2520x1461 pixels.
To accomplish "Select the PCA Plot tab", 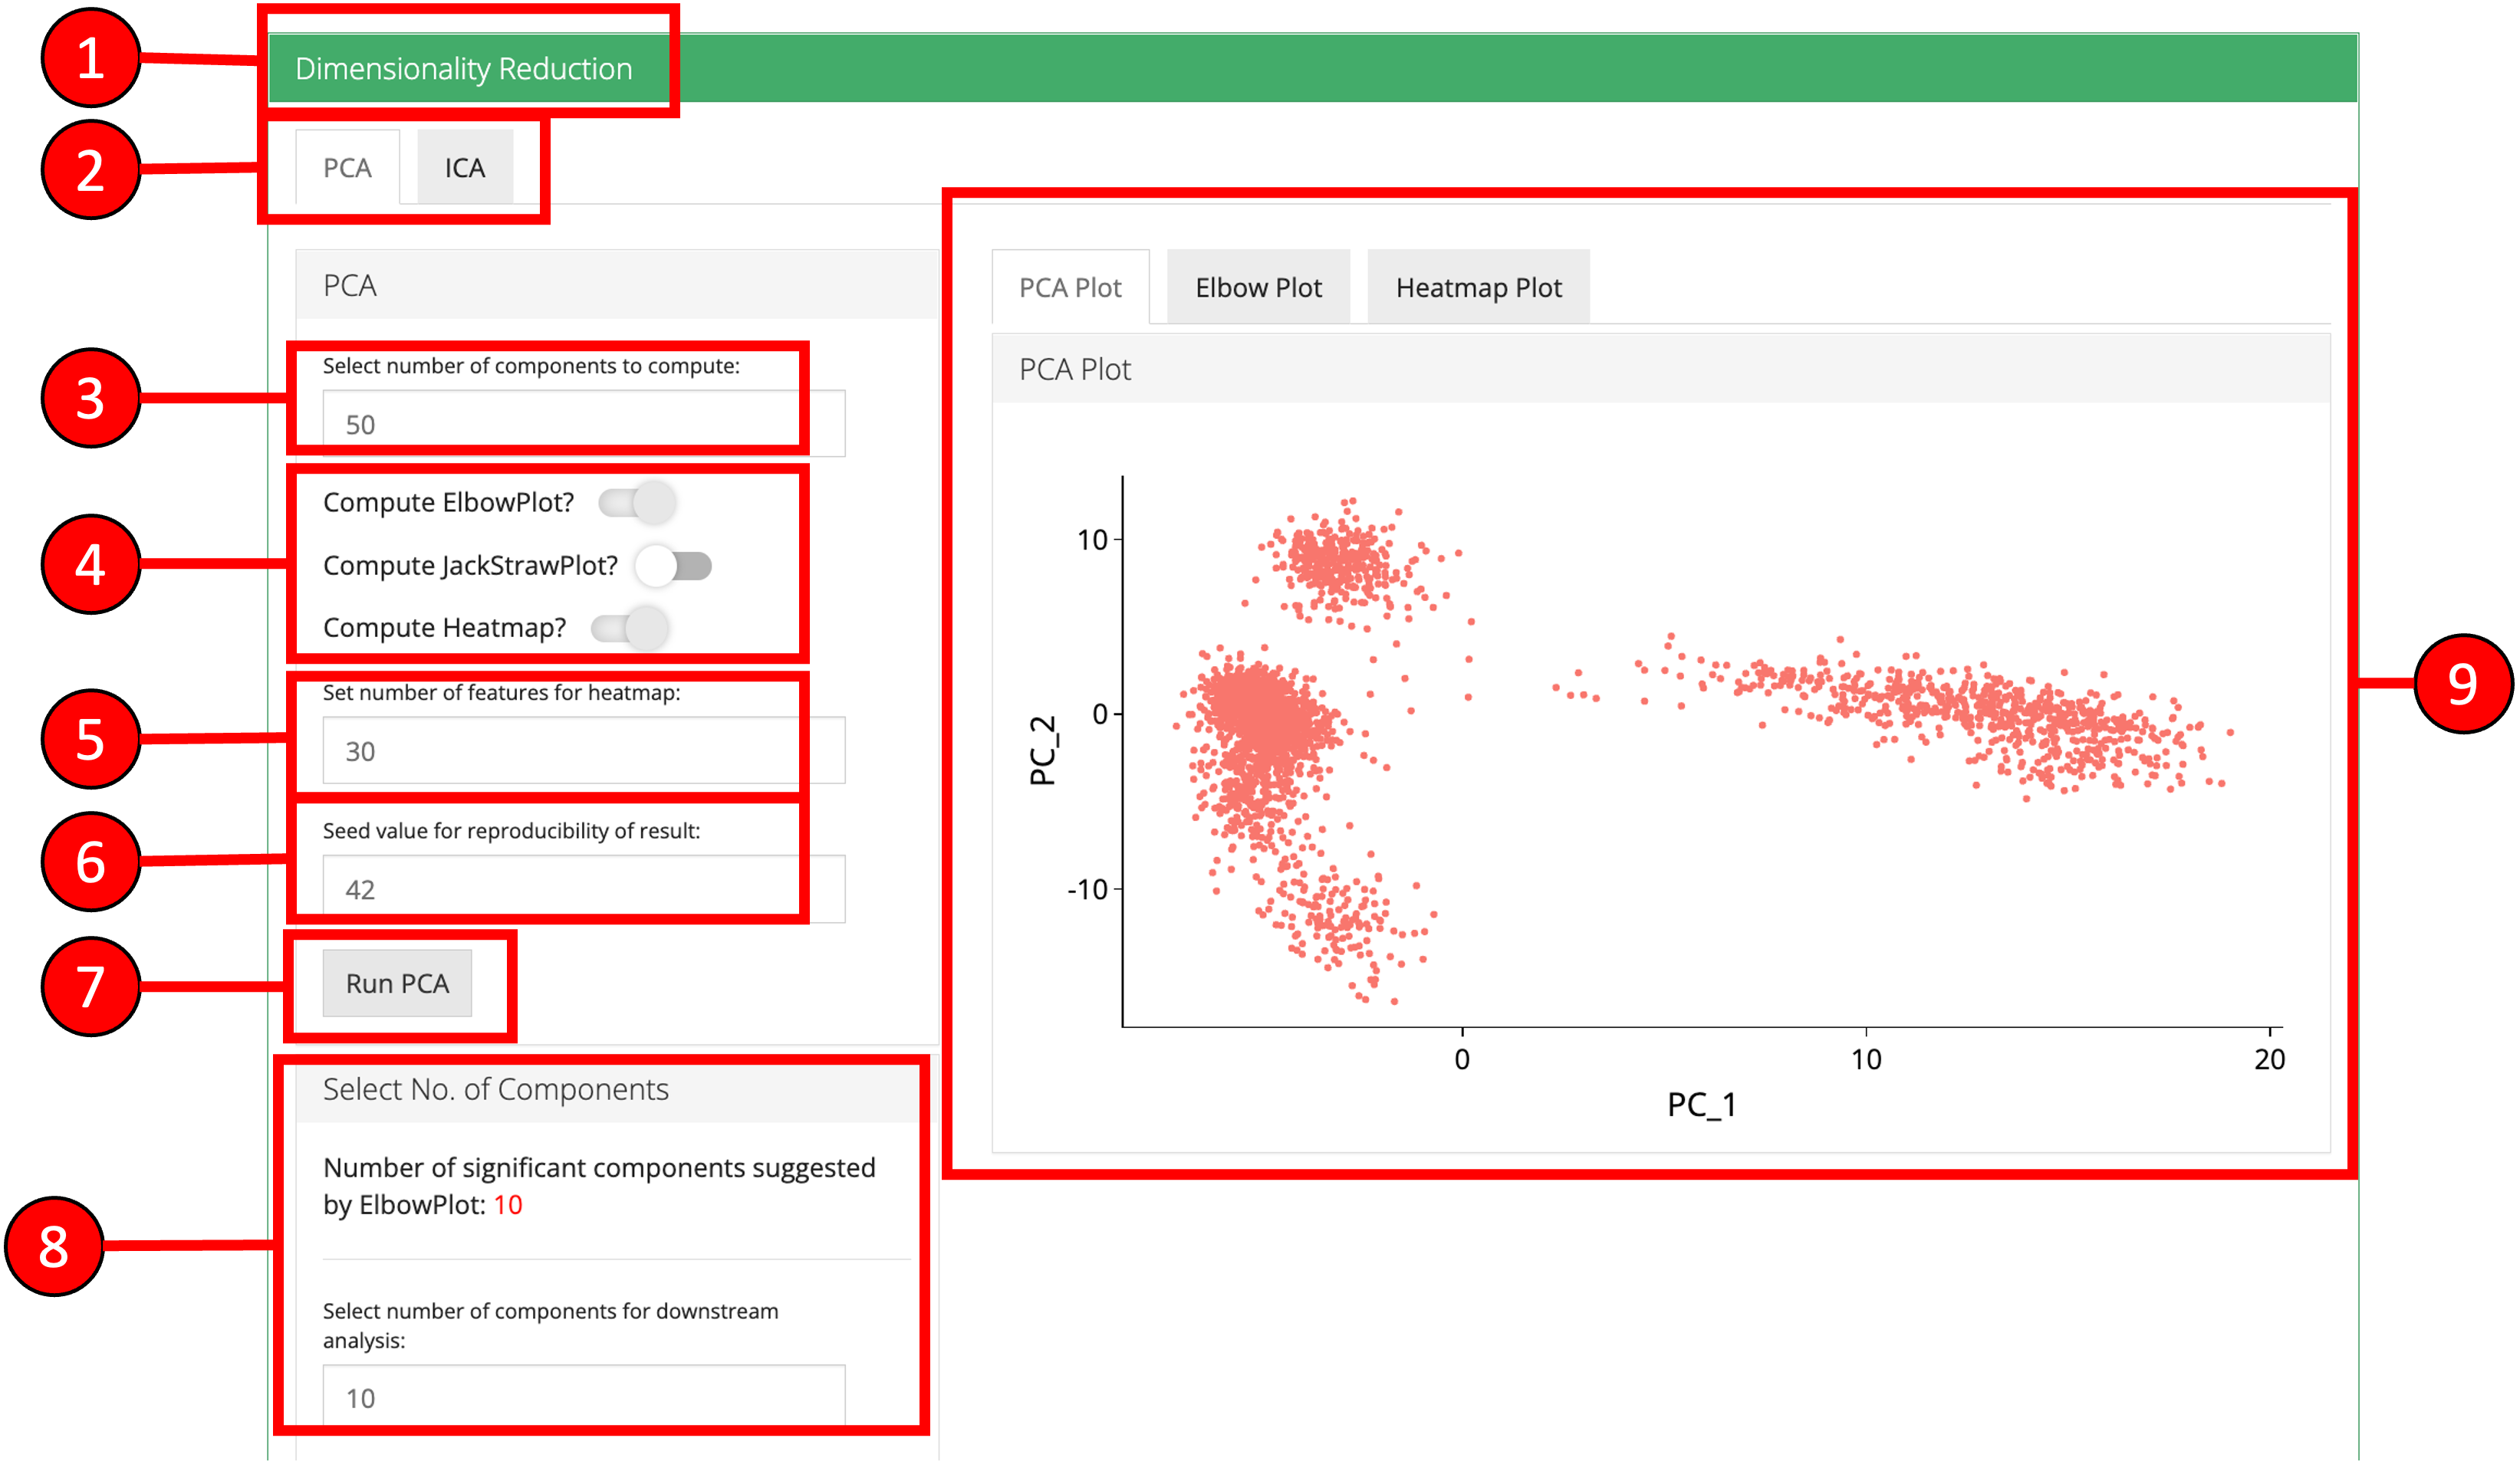I will [x=1070, y=287].
